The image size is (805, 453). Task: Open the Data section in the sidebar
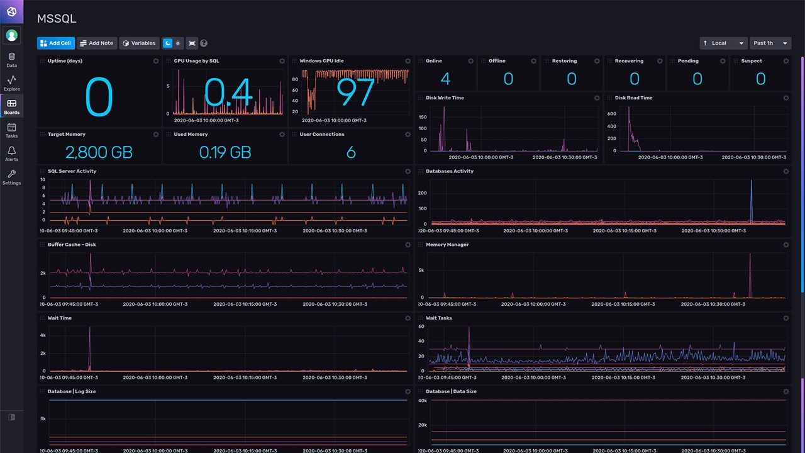point(11,60)
